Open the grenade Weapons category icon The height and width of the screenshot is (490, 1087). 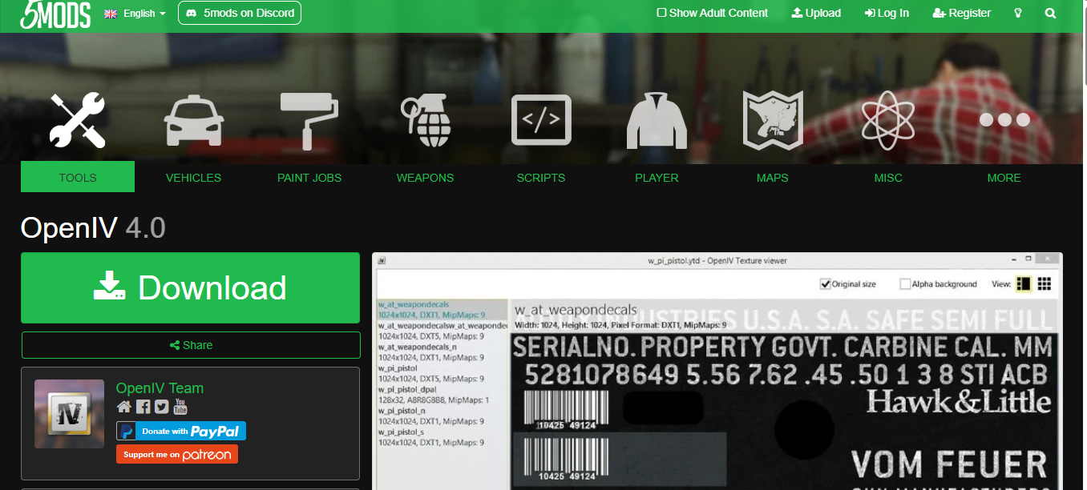[425, 120]
